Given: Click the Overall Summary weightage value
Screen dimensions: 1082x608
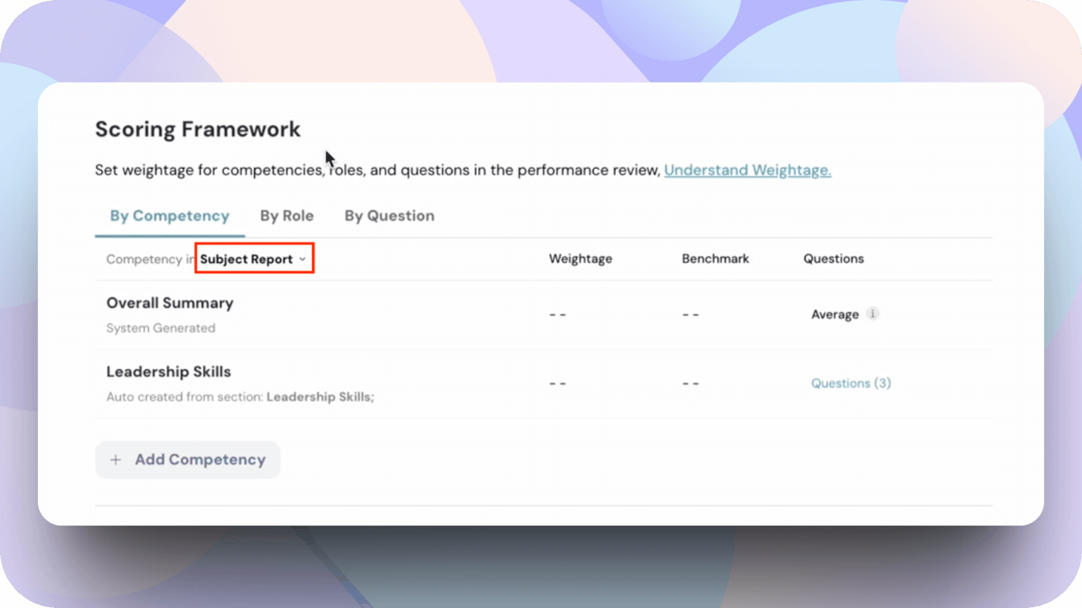Looking at the screenshot, I should coord(557,315).
